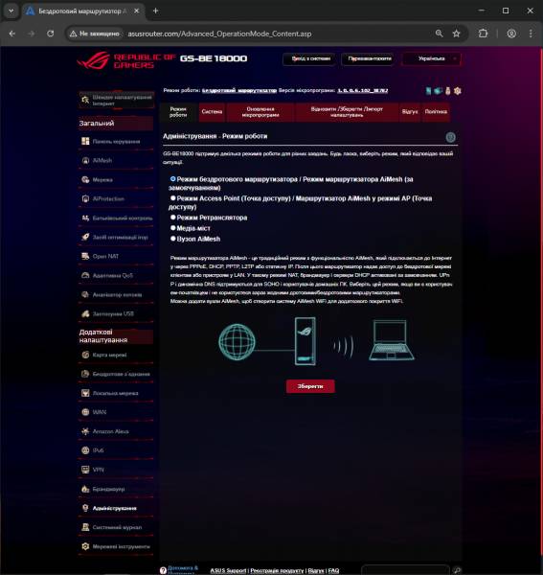Switch to the Відгук tab
This screenshot has height=575, width=543.
click(410, 112)
